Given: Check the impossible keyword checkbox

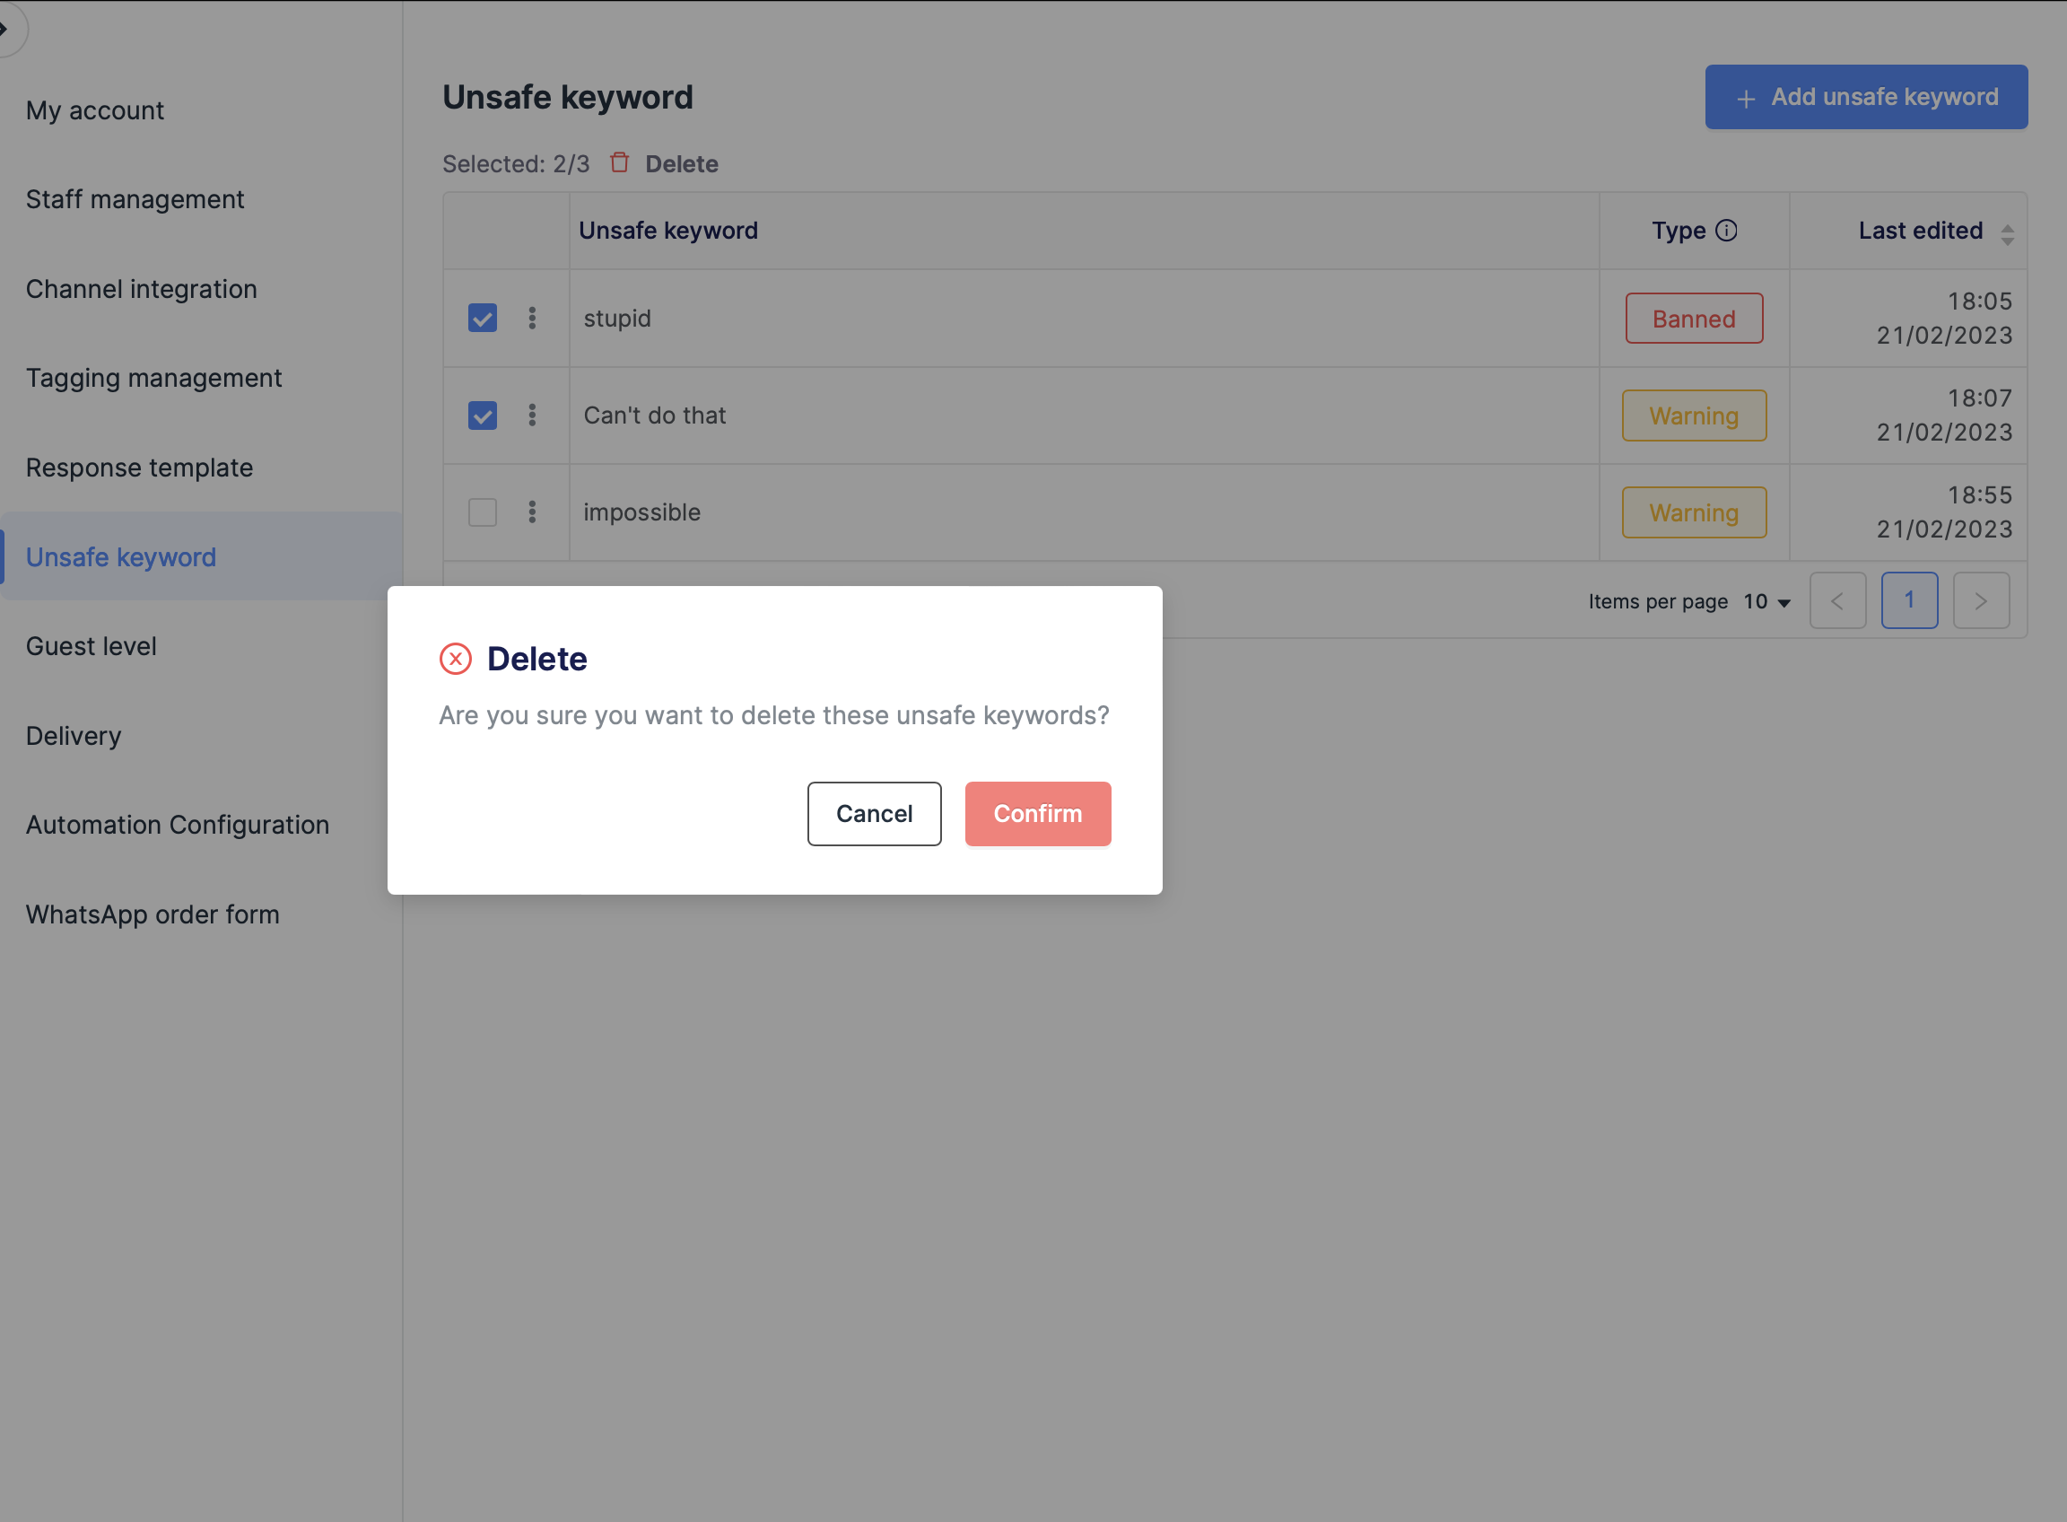Looking at the screenshot, I should click(x=482, y=512).
